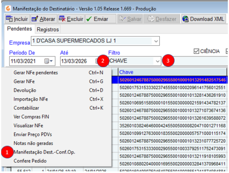Click the Desfazer button label

click(x=166, y=19)
